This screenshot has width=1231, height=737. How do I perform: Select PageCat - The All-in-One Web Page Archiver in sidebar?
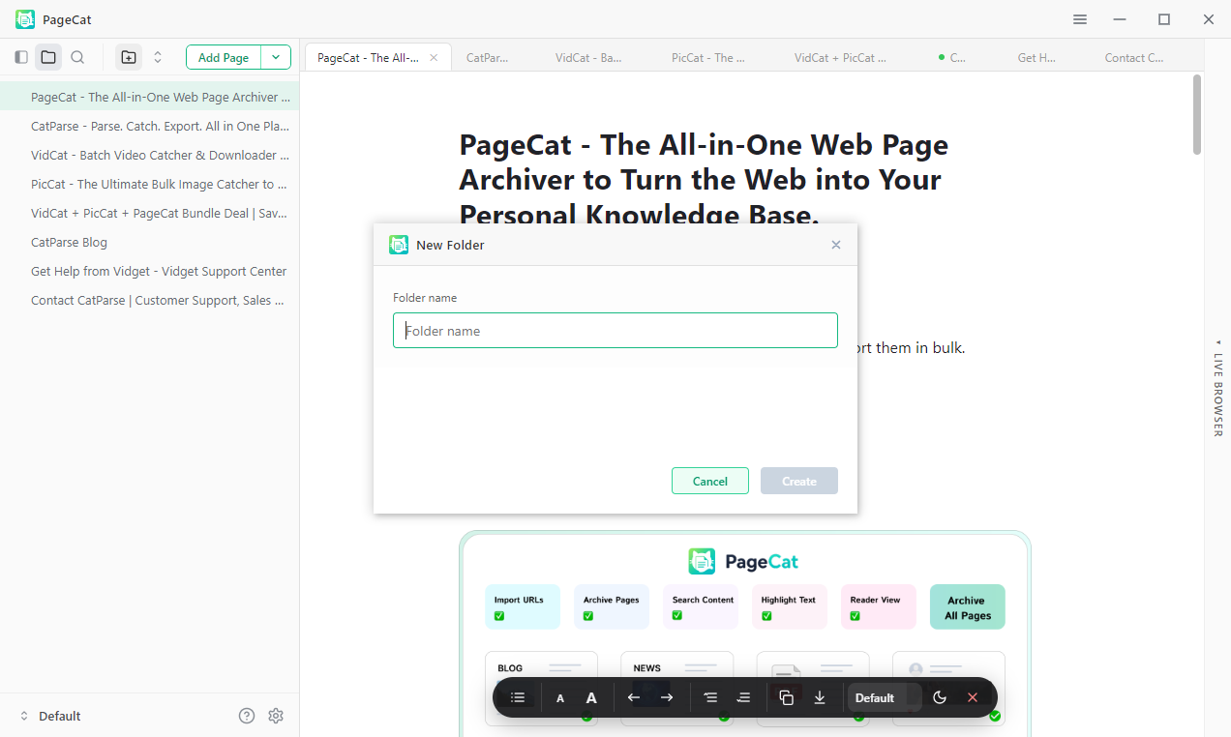click(x=149, y=97)
